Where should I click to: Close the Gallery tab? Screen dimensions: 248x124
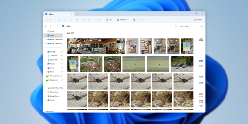click(72, 14)
